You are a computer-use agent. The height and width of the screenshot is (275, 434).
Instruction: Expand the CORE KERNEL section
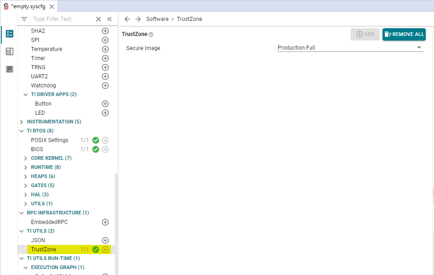point(26,158)
